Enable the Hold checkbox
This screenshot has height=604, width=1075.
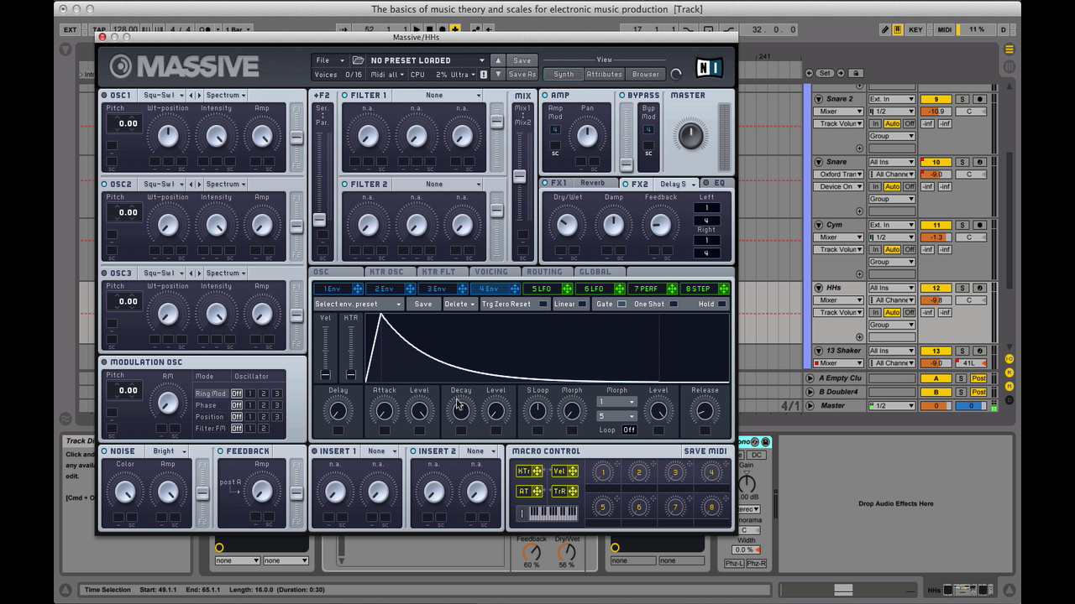pyautogui.click(x=722, y=305)
